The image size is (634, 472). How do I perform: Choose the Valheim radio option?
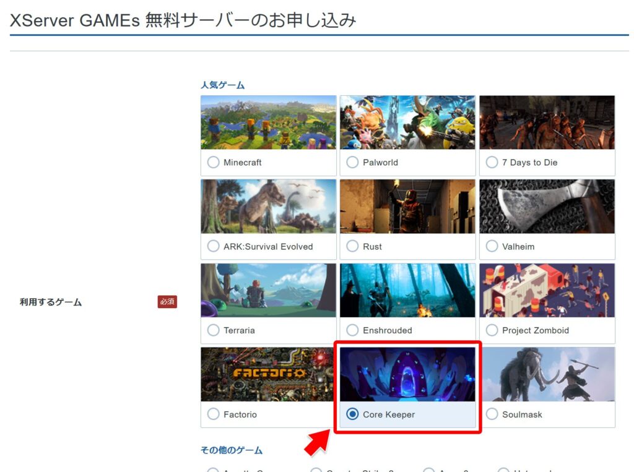click(x=492, y=246)
